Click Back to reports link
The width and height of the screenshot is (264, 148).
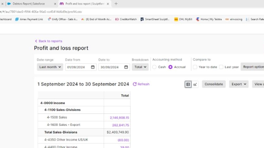coord(50,41)
